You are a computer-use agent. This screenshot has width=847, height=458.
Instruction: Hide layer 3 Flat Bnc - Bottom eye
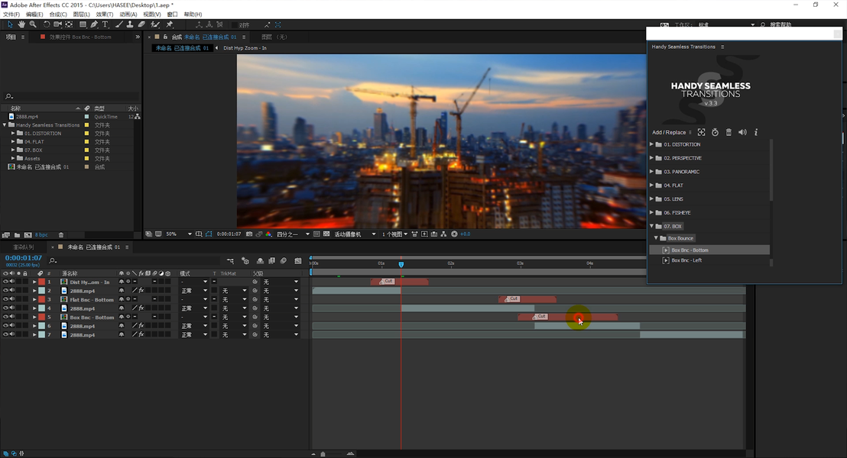[x=5, y=299]
